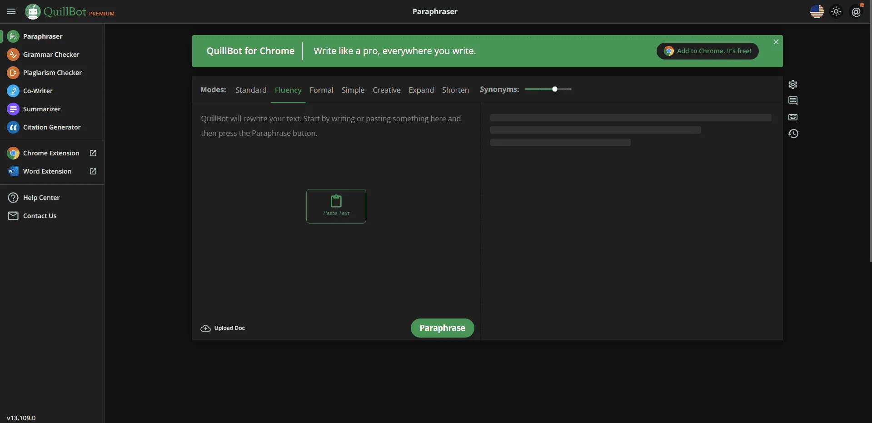The height and width of the screenshot is (423, 872).
Task: Click the Synonyms slider handle
Action: tap(555, 89)
